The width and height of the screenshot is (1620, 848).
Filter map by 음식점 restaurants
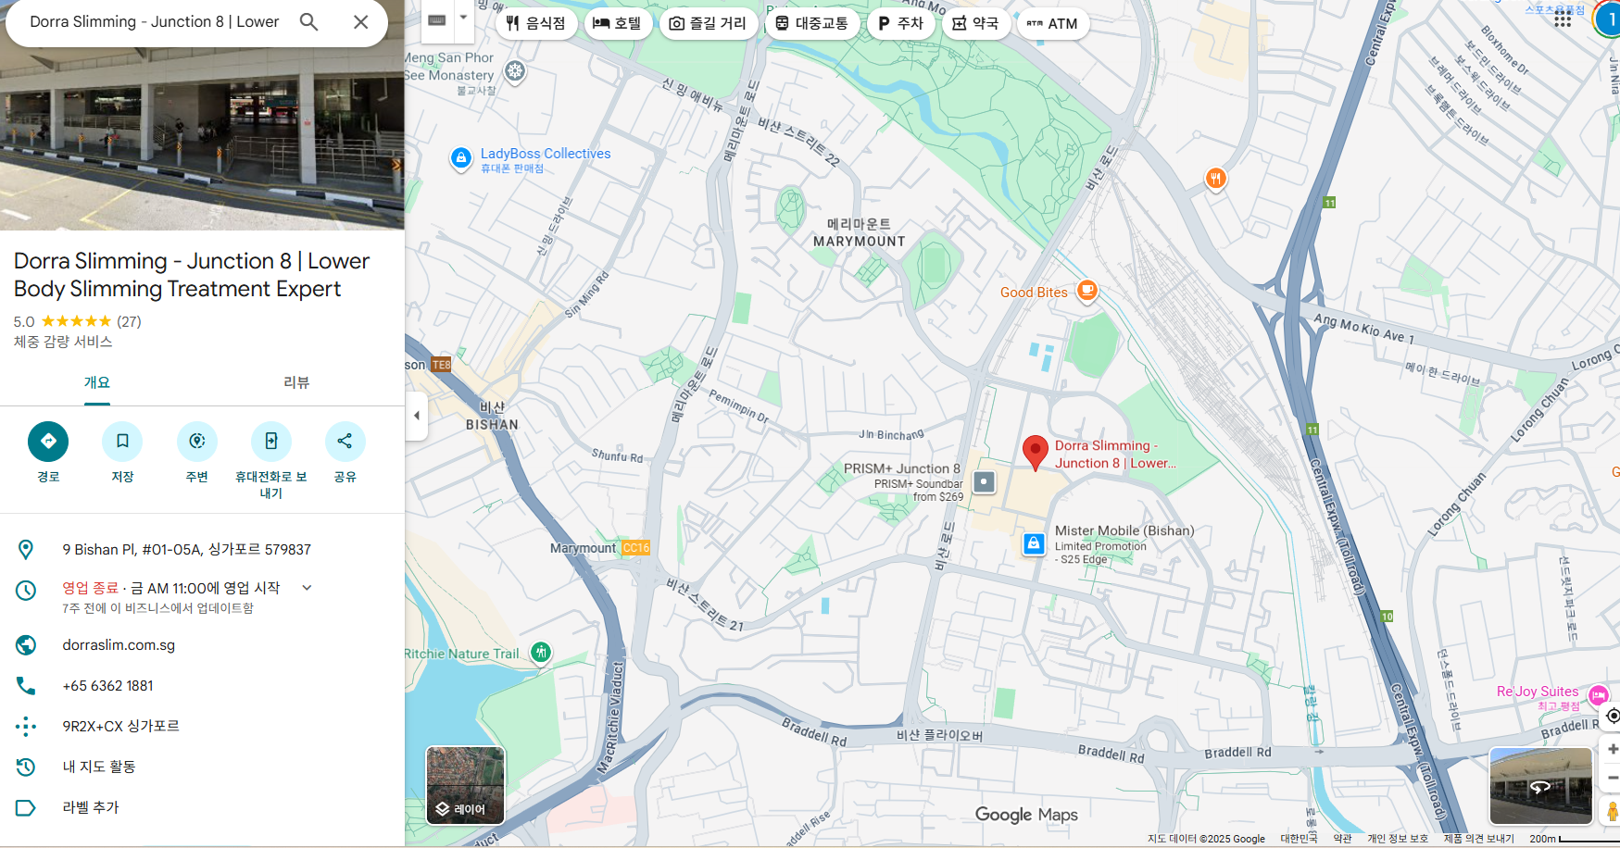pos(536,23)
